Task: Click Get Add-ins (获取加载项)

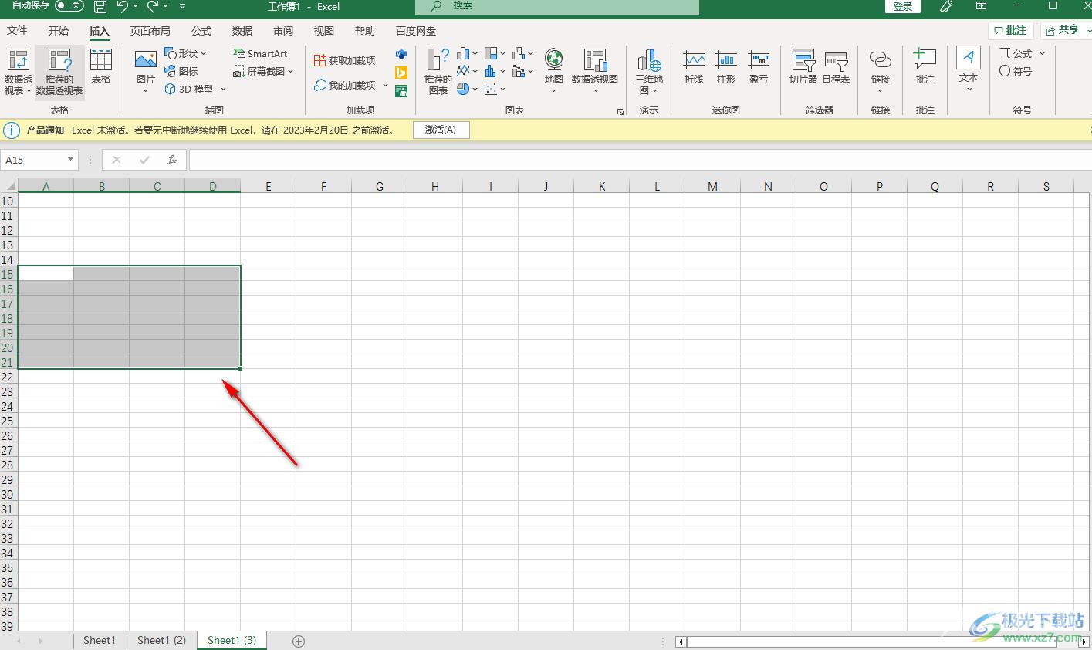Action: (345, 60)
